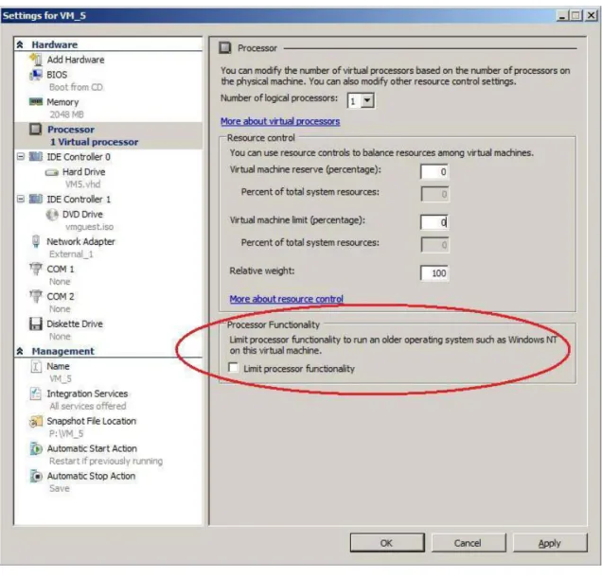Click Virtual machine reserve percentage field
Image resolution: width=602 pixels, height=577 pixels.
click(x=434, y=171)
